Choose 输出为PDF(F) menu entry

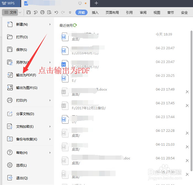[x=28, y=75]
